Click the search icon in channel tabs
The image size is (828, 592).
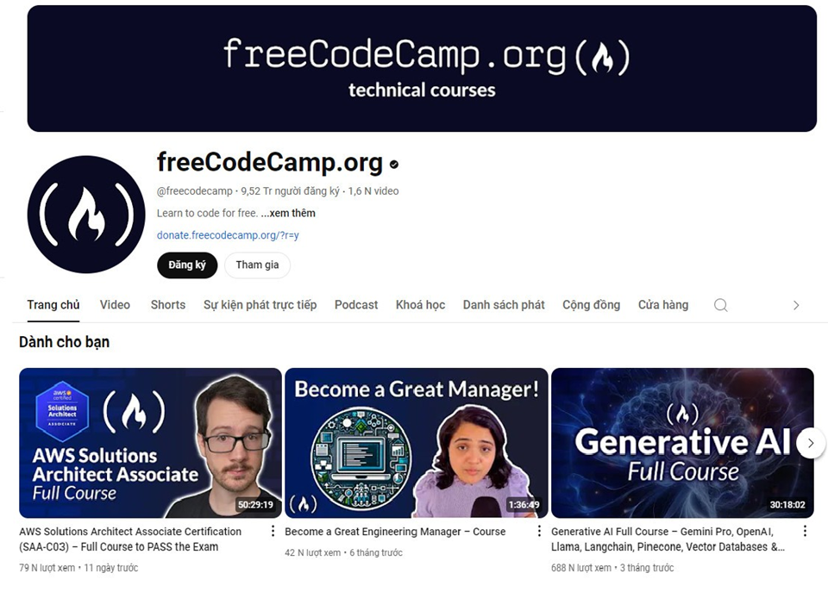click(x=720, y=305)
